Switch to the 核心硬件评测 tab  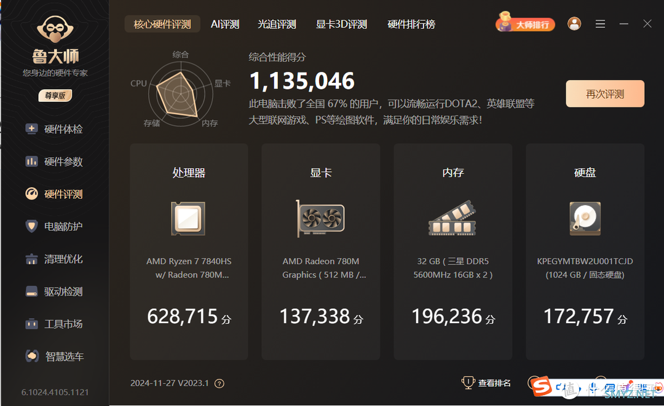[162, 24]
